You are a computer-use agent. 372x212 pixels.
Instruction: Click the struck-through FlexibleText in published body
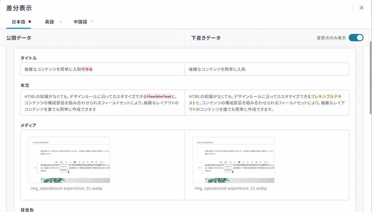click(x=159, y=96)
